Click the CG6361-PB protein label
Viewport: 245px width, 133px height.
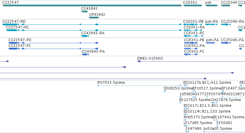[x=194, y=40]
